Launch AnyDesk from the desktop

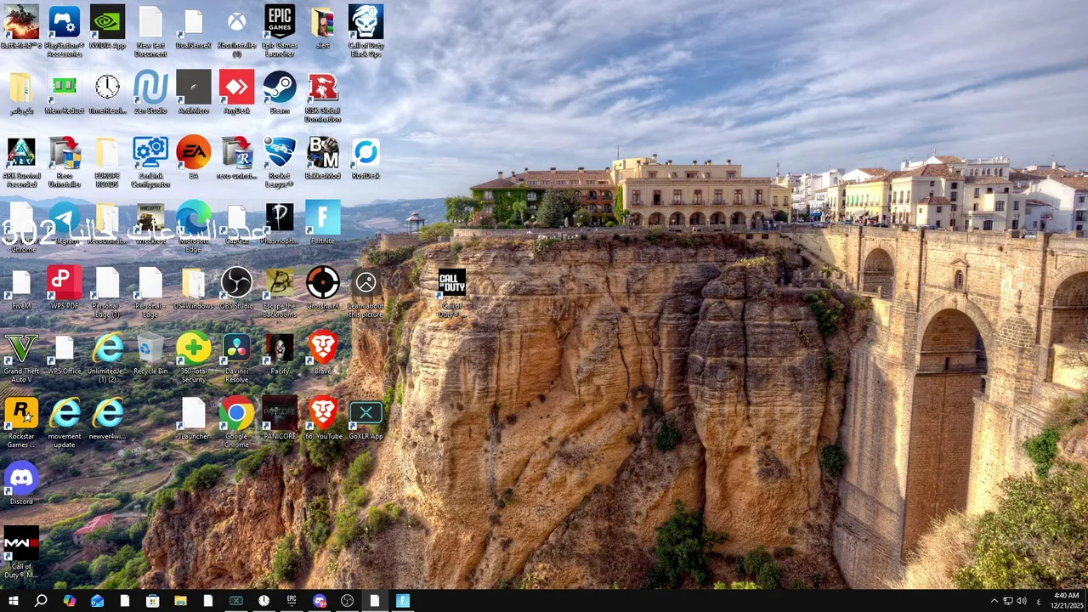click(237, 93)
